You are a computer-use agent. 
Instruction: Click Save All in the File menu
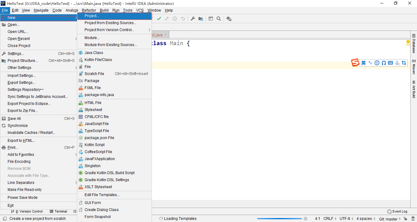[x=39, y=119]
